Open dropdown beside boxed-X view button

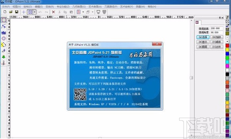click(x=35, y=12)
